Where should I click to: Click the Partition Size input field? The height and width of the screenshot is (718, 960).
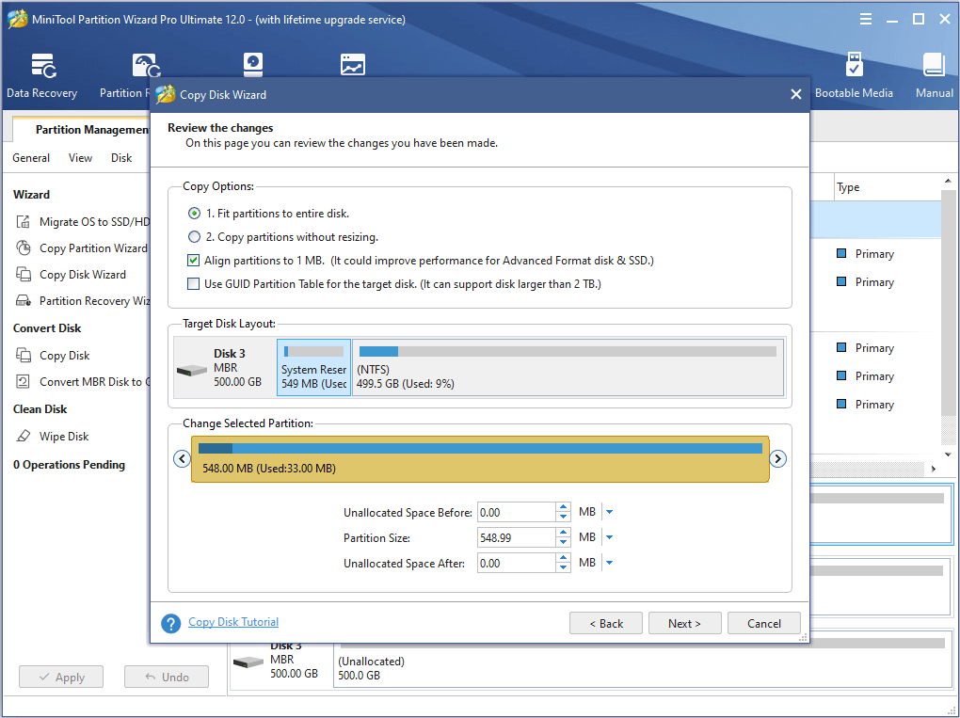click(x=516, y=538)
